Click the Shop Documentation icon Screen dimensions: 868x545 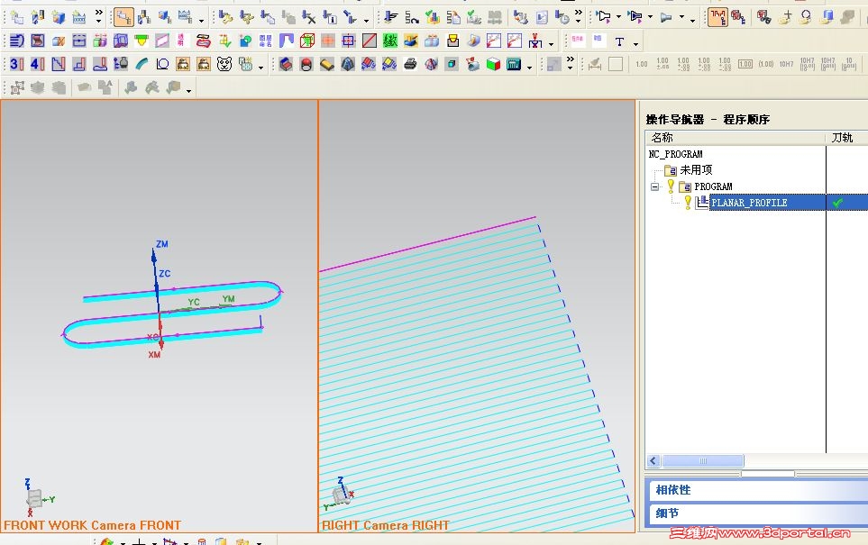coord(542,18)
